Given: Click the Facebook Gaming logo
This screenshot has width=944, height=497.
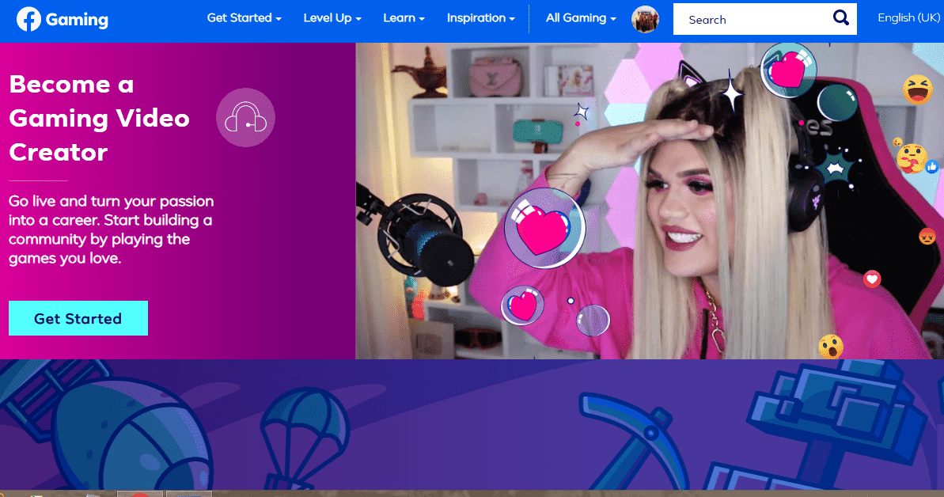Looking at the screenshot, I should (63, 19).
